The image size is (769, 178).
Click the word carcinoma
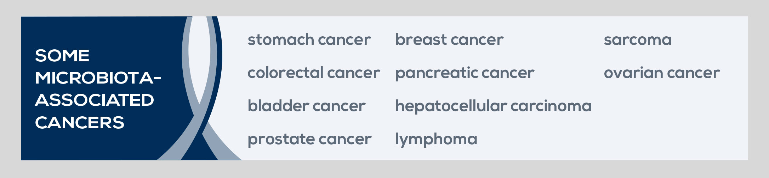pos(551,106)
